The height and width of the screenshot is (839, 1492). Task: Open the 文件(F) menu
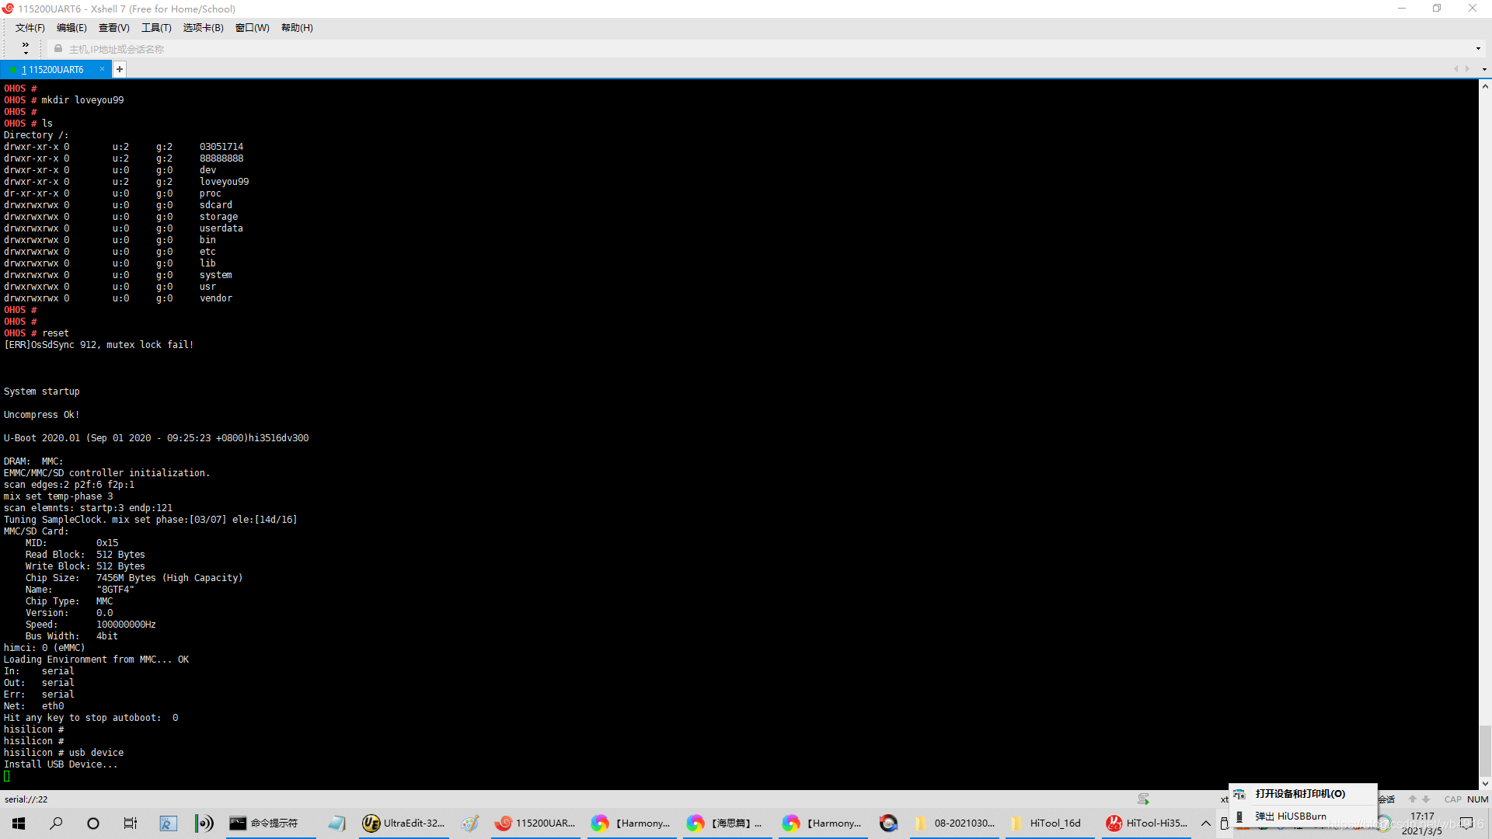(30, 28)
